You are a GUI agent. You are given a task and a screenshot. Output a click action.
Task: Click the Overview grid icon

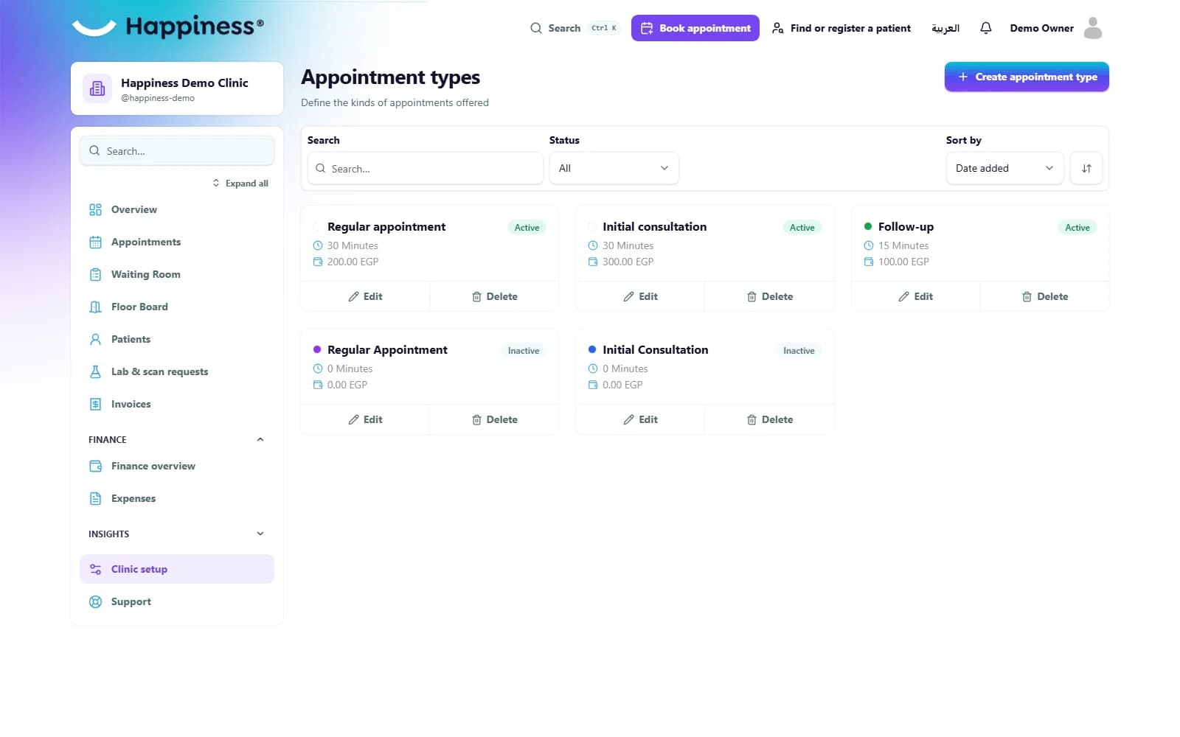[95, 209]
